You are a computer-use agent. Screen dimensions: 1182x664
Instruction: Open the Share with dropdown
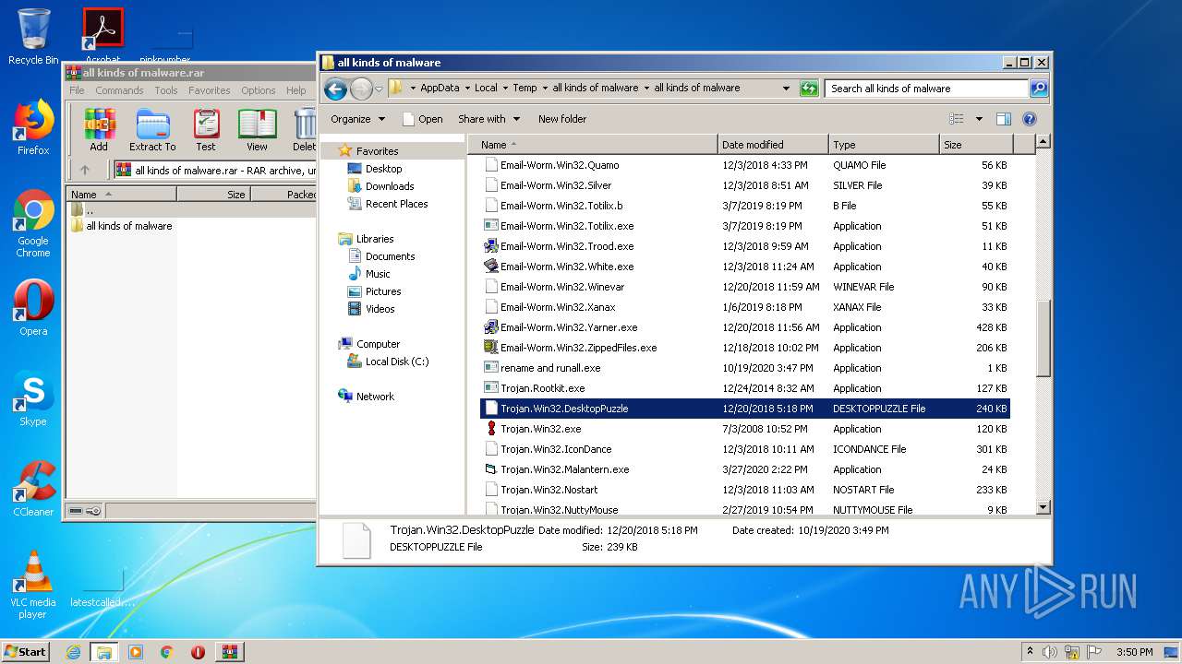488,119
